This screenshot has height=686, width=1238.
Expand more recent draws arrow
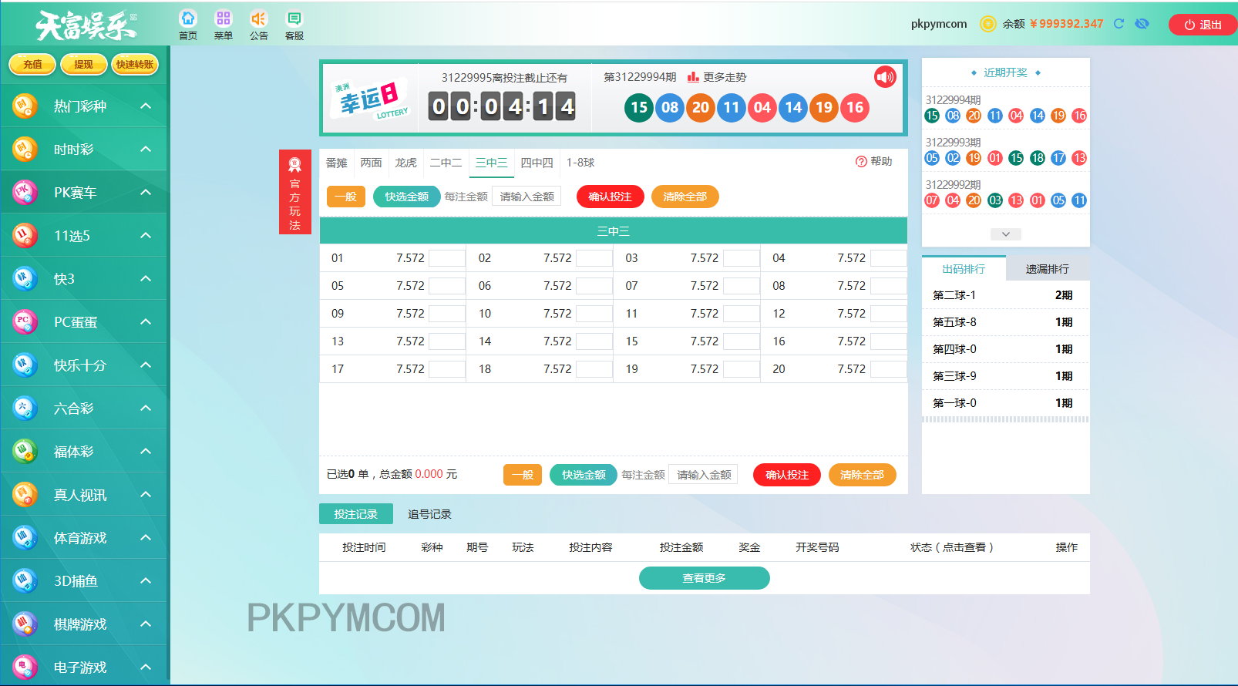(x=1005, y=234)
